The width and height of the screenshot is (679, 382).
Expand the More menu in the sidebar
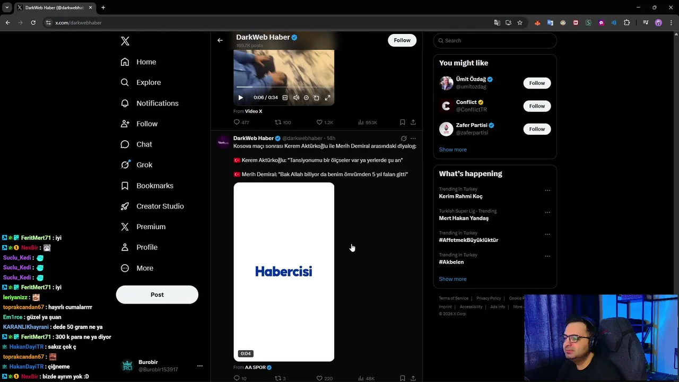click(137, 268)
